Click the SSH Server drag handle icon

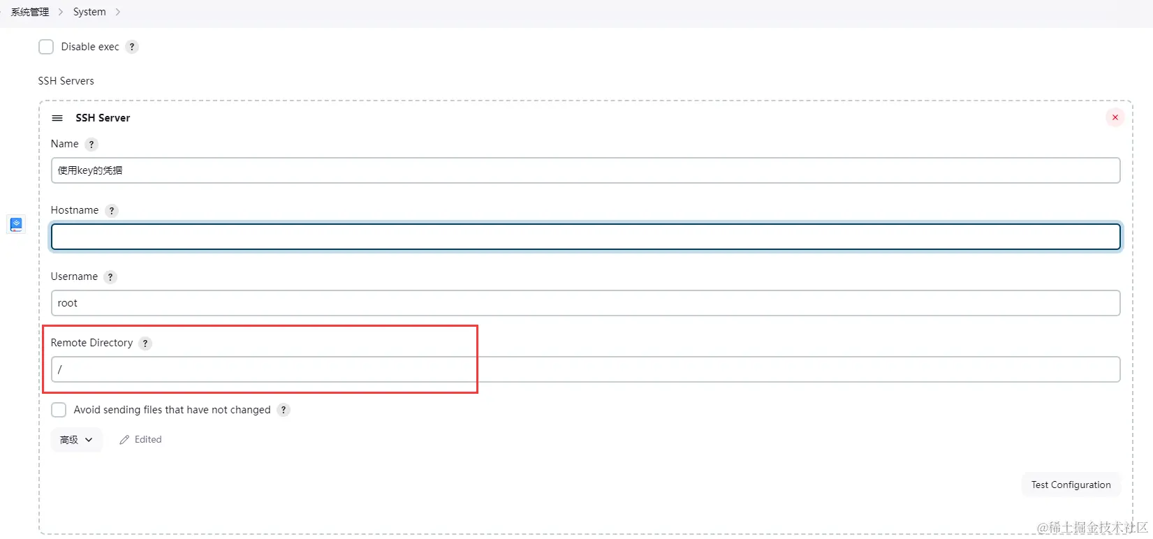57,118
